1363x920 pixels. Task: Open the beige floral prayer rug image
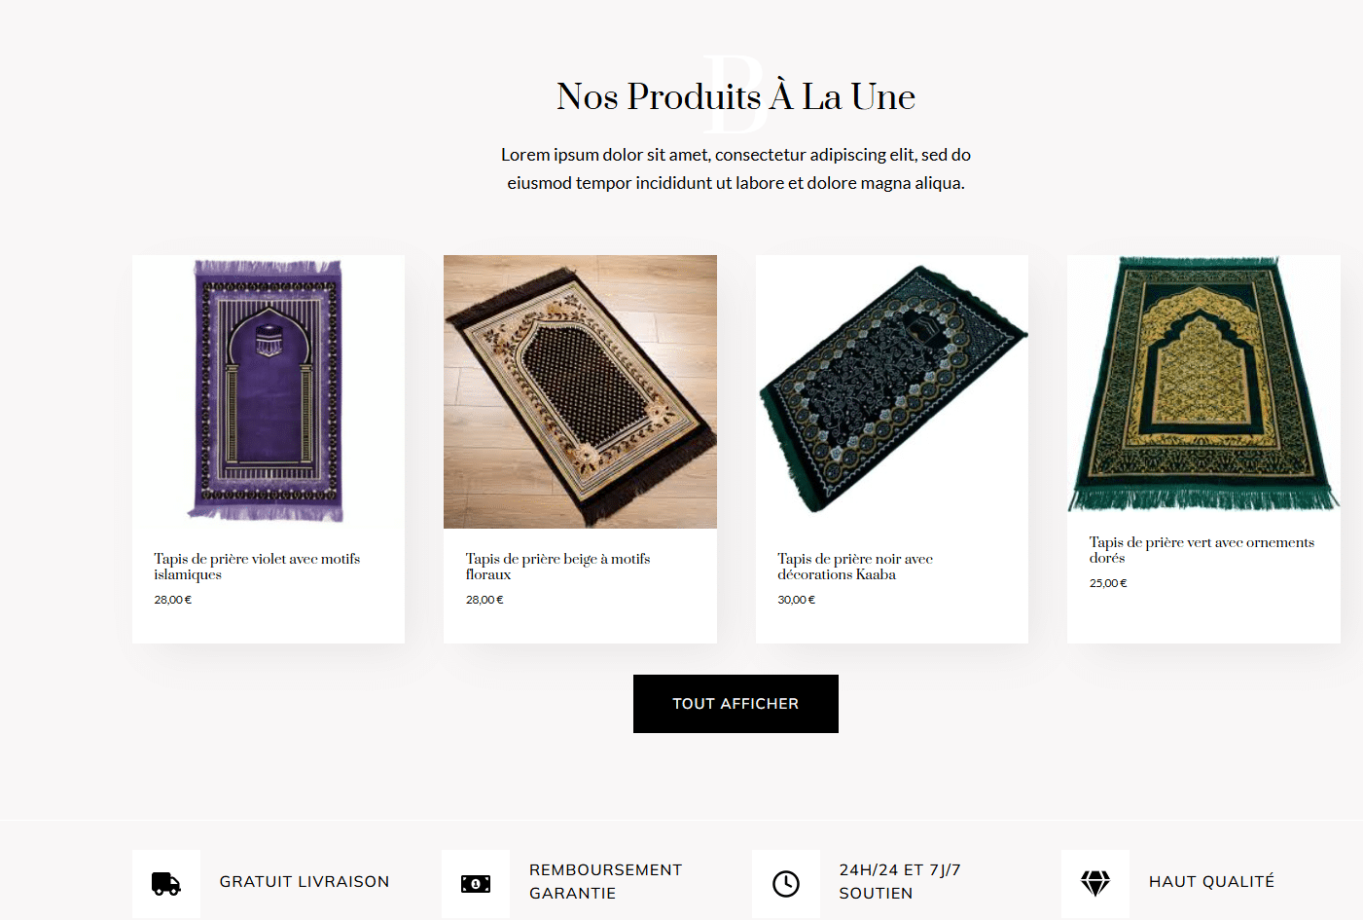[x=580, y=391]
